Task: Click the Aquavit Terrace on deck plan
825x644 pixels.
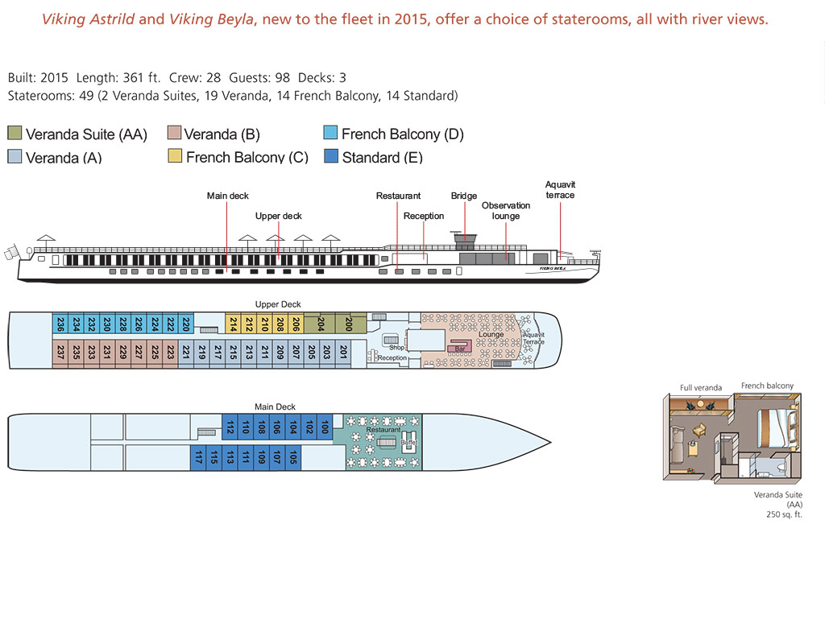Action: pyautogui.click(x=533, y=338)
